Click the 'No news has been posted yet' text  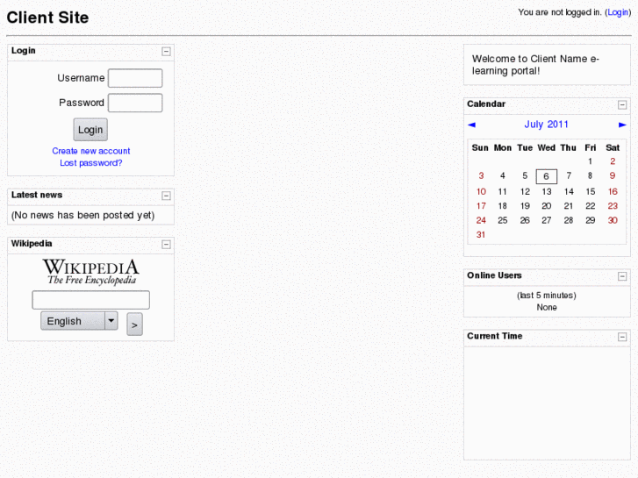click(83, 215)
